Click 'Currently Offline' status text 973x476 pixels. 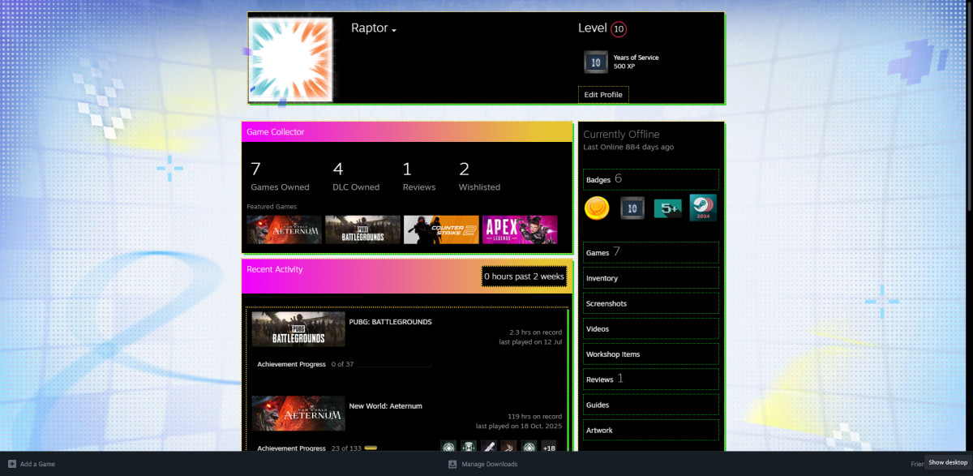click(x=621, y=135)
